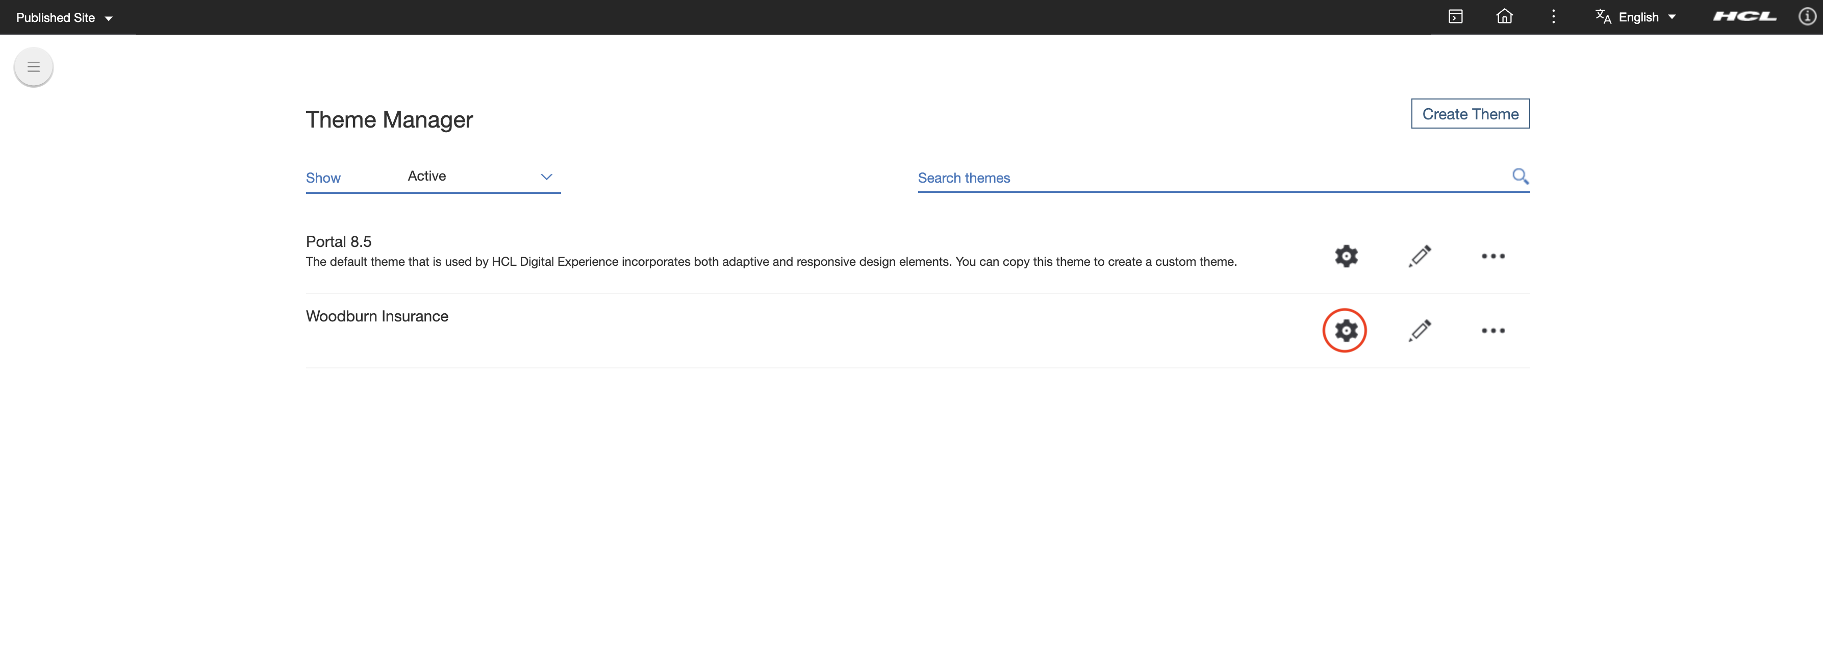The width and height of the screenshot is (1823, 648).
Task: Edit the Woodburn Insurance theme with the pencil icon
Action: (1420, 330)
